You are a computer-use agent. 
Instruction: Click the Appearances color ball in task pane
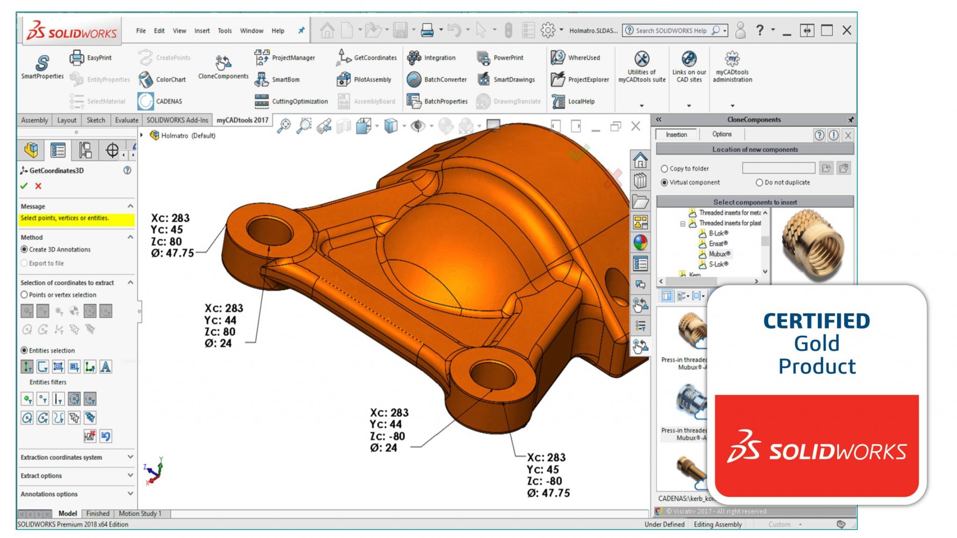click(640, 243)
